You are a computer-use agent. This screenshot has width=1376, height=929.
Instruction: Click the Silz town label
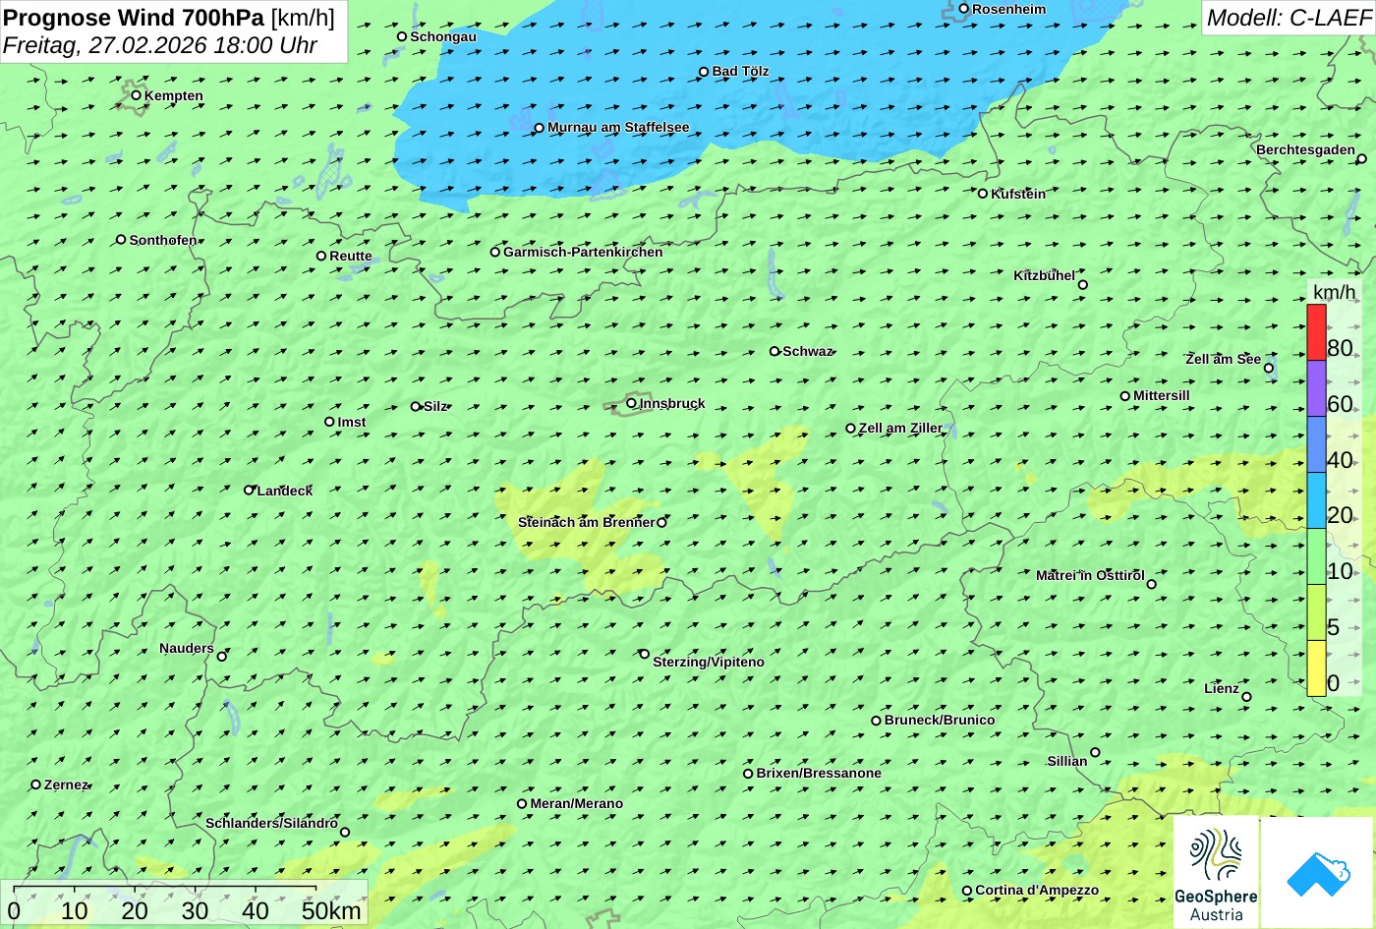tap(435, 406)
